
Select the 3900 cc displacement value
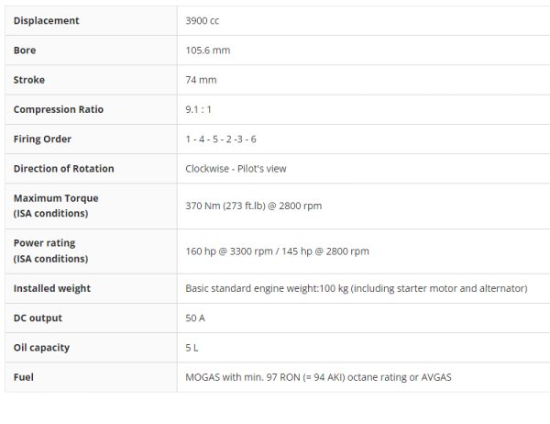[x=203, y=21]
